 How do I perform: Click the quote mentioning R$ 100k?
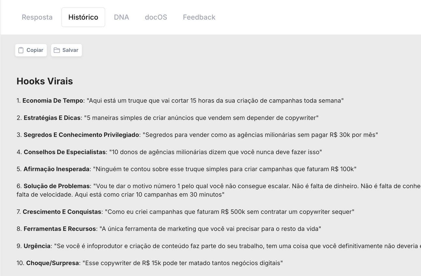(x=225, y=169)
